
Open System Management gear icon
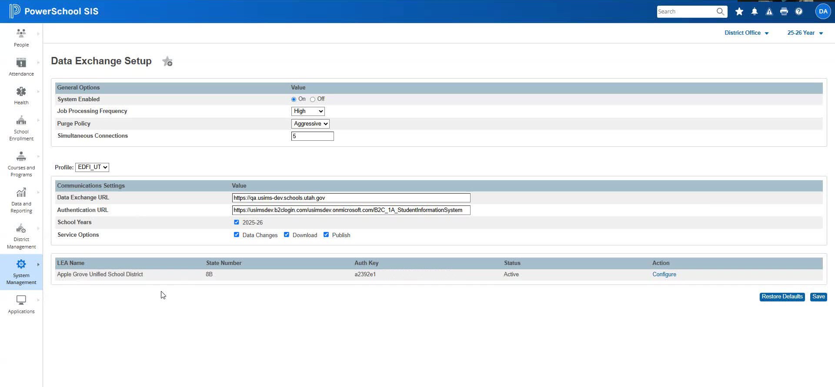coord(21,264)
